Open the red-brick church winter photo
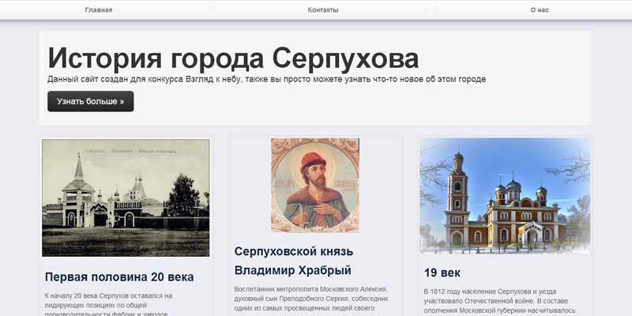Viewport: 632px width, 316px height. 505,196
